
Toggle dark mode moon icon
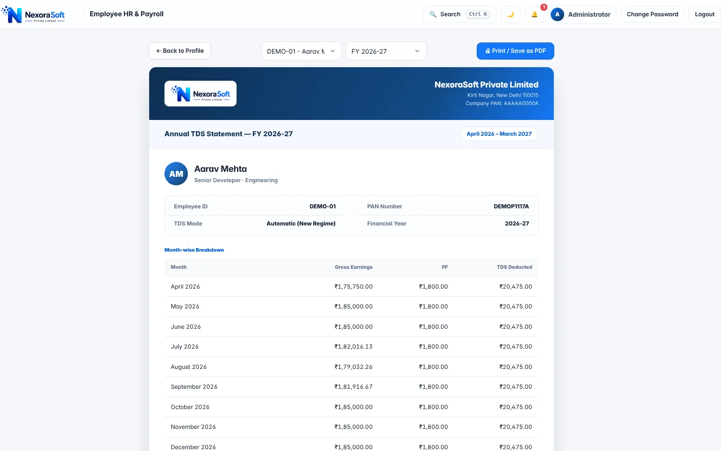[511, 14]
